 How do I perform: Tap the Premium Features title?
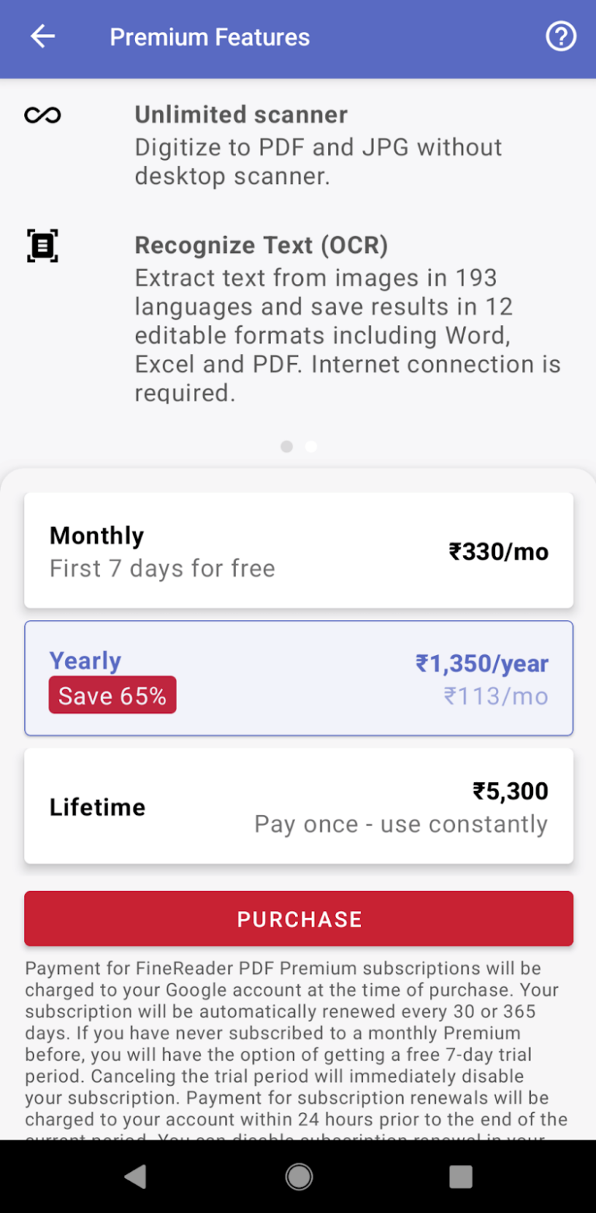tap(210, 37)
